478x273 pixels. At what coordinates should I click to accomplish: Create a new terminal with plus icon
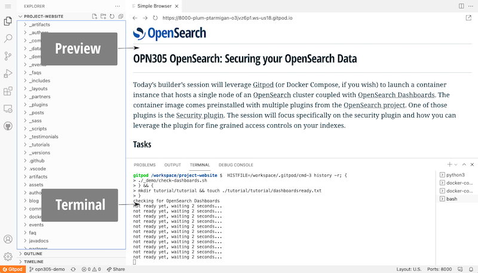(x=450, y=164)
